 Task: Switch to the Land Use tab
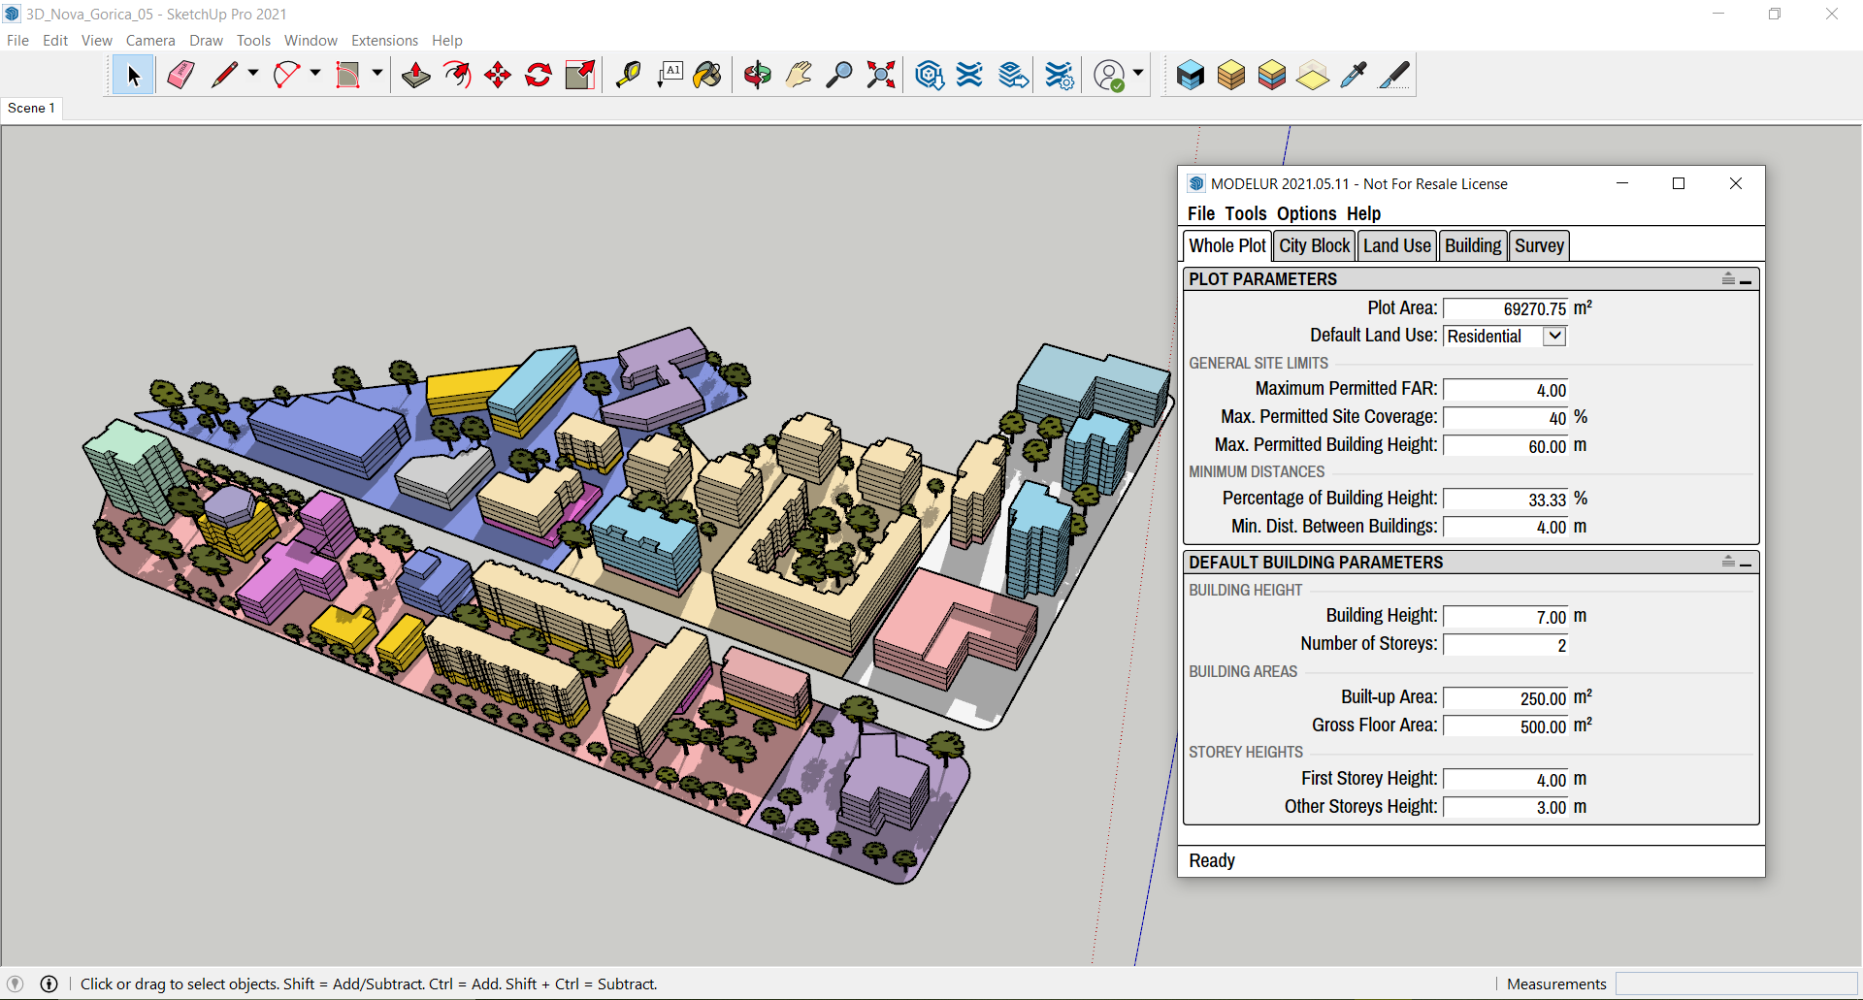click(x=1396, y=245)
